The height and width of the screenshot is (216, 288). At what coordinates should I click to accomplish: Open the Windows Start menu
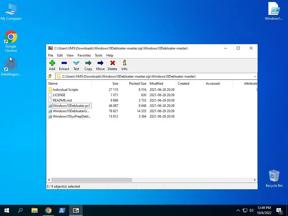[7, 210]
